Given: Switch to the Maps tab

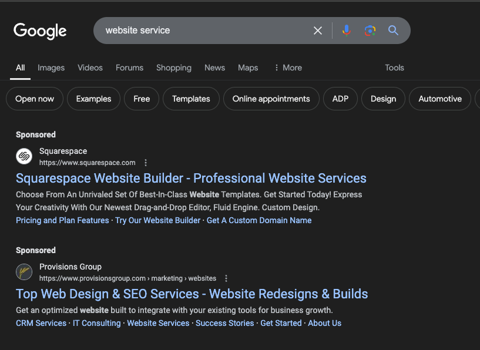Looking at the screenshot, I should 248,68.
